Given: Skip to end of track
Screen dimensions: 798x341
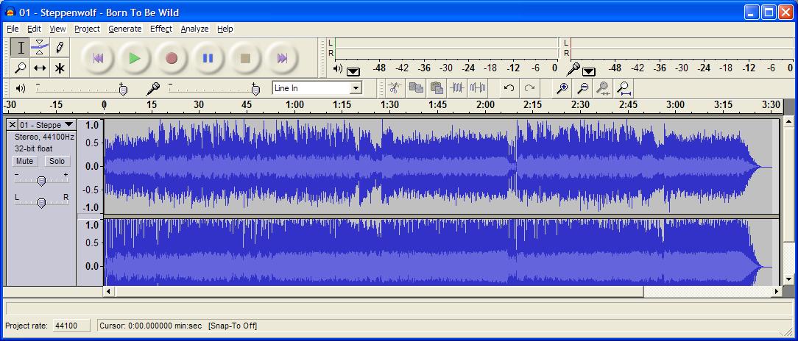Looking at the screenshot, I should pyautogui.click(x=282, y=58).
